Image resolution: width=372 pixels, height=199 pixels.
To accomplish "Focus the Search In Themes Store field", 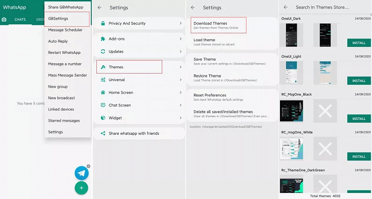I will pyautogui.click(x=322, y=7).
